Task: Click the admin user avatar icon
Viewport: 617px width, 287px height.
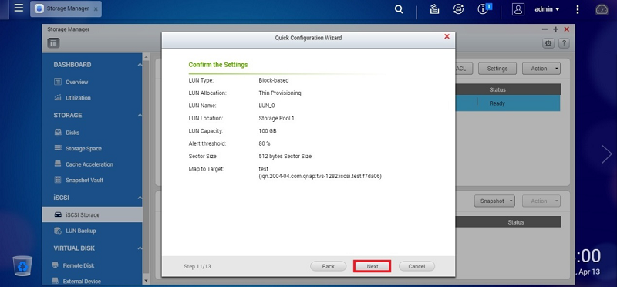Action: (x=518, y=9)
